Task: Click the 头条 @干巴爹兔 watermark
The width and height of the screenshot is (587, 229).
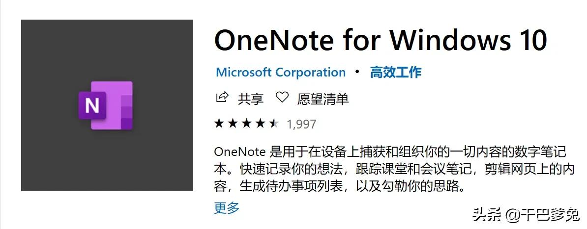Action: click(x=525, y=214)
